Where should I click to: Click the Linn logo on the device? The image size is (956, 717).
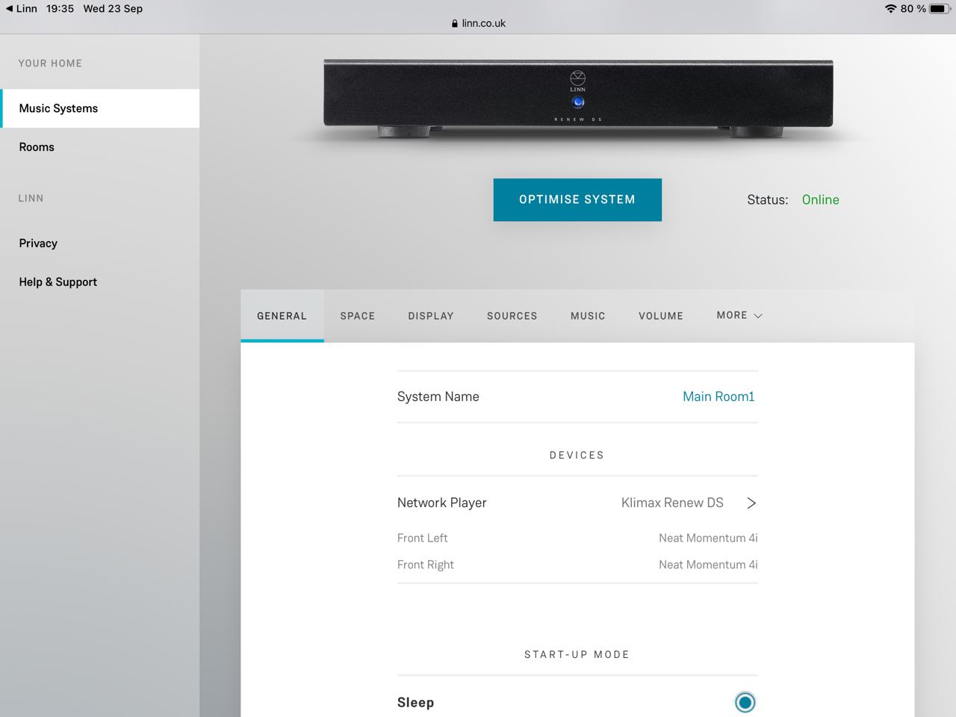(577, 78)
